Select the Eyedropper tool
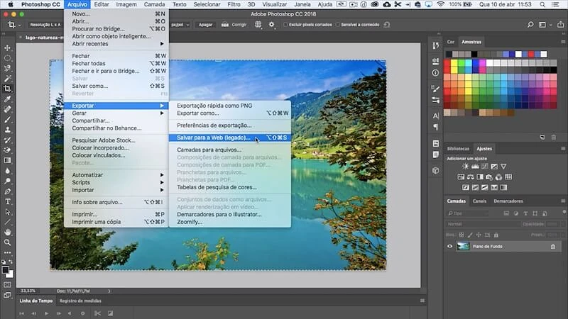568x319 pixels. [7, 99]
